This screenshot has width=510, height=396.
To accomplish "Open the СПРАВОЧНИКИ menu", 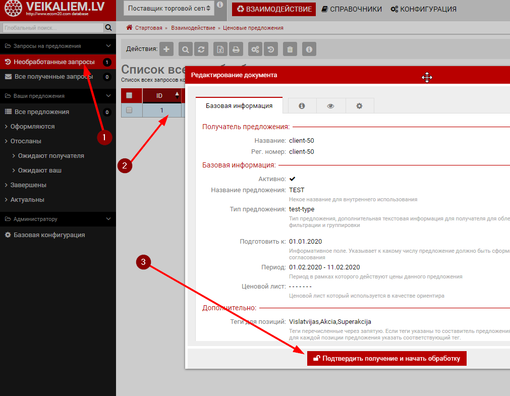I will 351,9.
